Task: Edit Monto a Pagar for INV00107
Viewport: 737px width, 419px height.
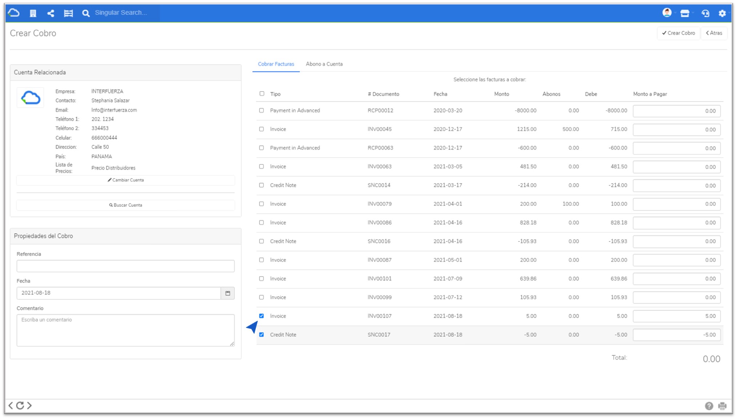Action: click(x=677, y=316)
